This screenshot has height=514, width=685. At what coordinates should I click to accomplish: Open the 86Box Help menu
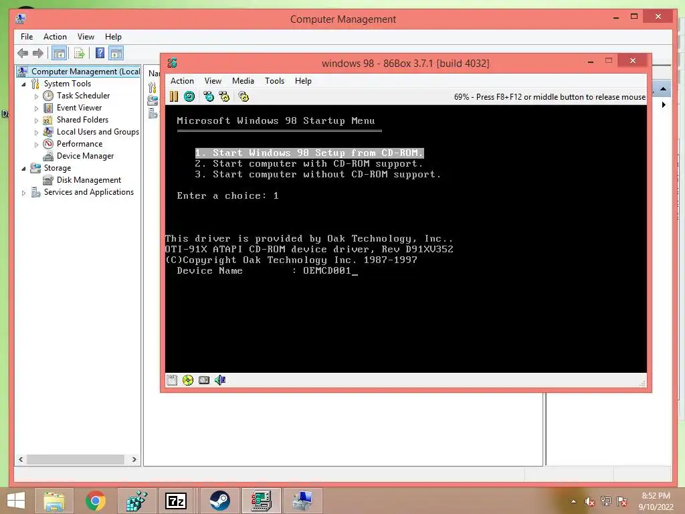point(303,81)
